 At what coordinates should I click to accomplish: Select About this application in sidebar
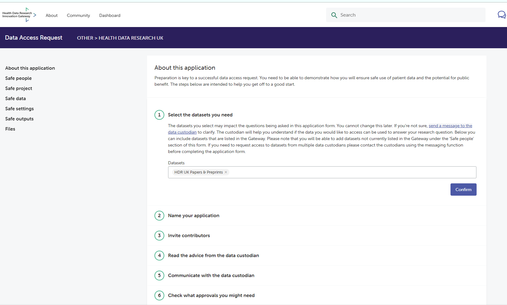coord(30,68)
